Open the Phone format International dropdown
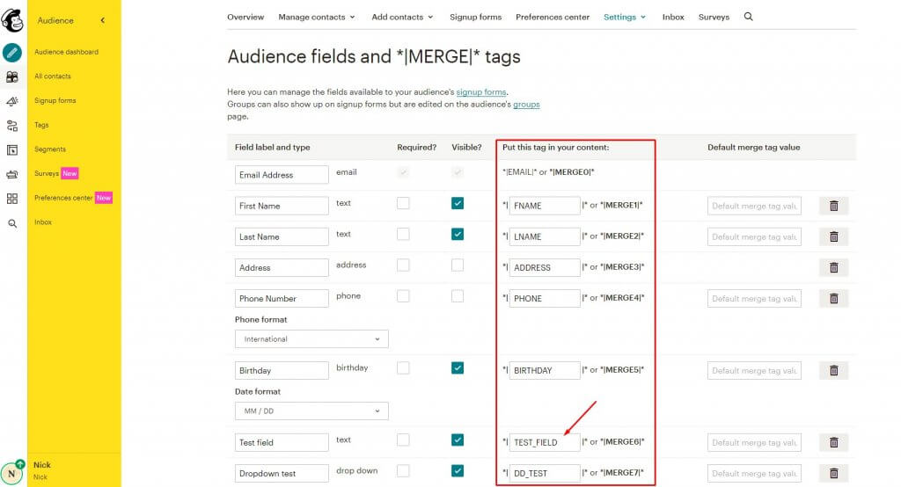This screenshot has height=487, width=901. coord(311,338)
